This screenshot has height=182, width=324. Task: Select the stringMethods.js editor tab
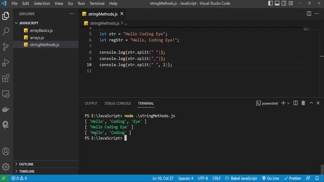click(x=103, y=14)
